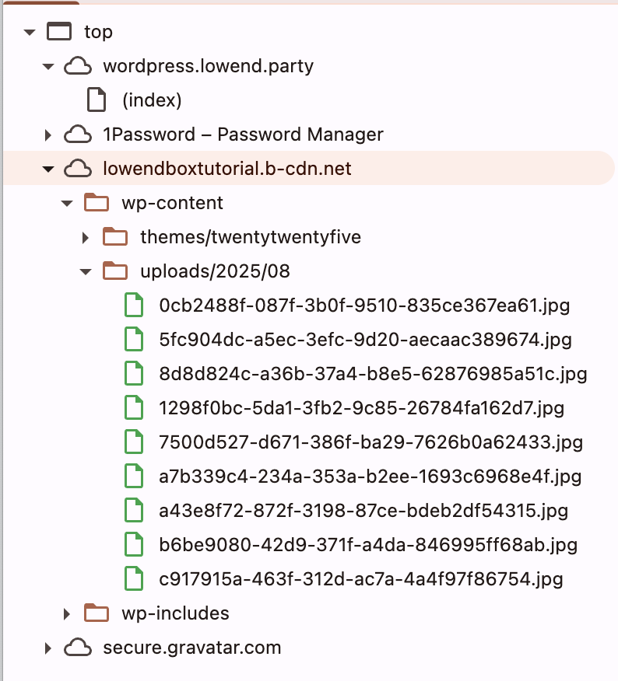Click the wp-content folder icon
The height and width of the screenshot is (681, 618).
[96, 203]
